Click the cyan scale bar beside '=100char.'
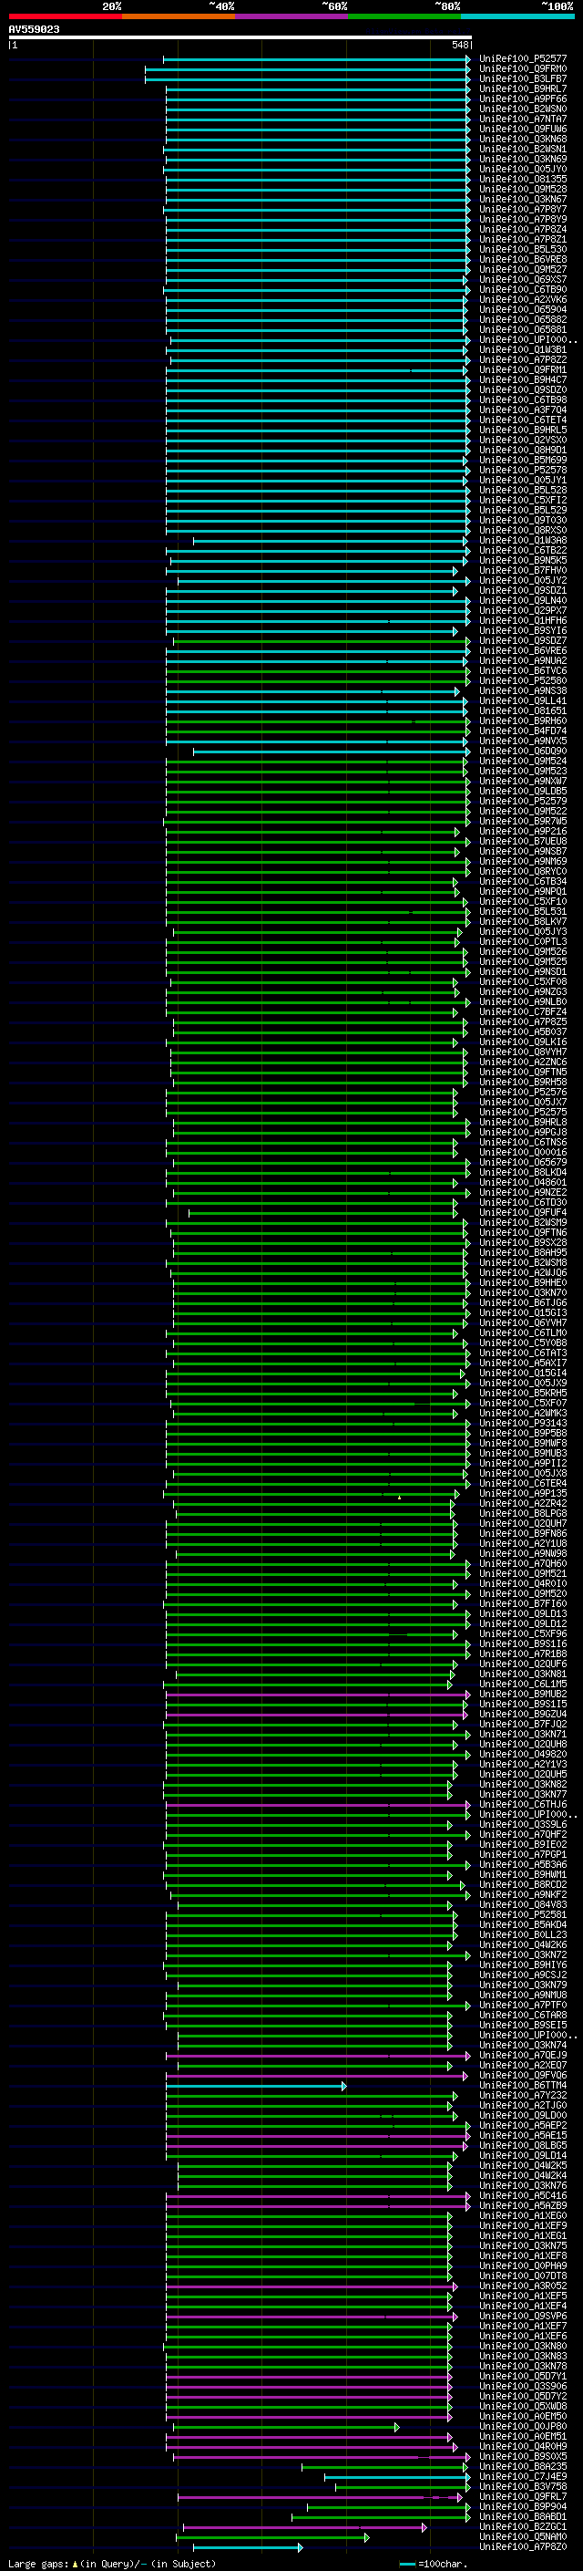583x2571 pixels. pyautogui.click(x=407, y=2563)
